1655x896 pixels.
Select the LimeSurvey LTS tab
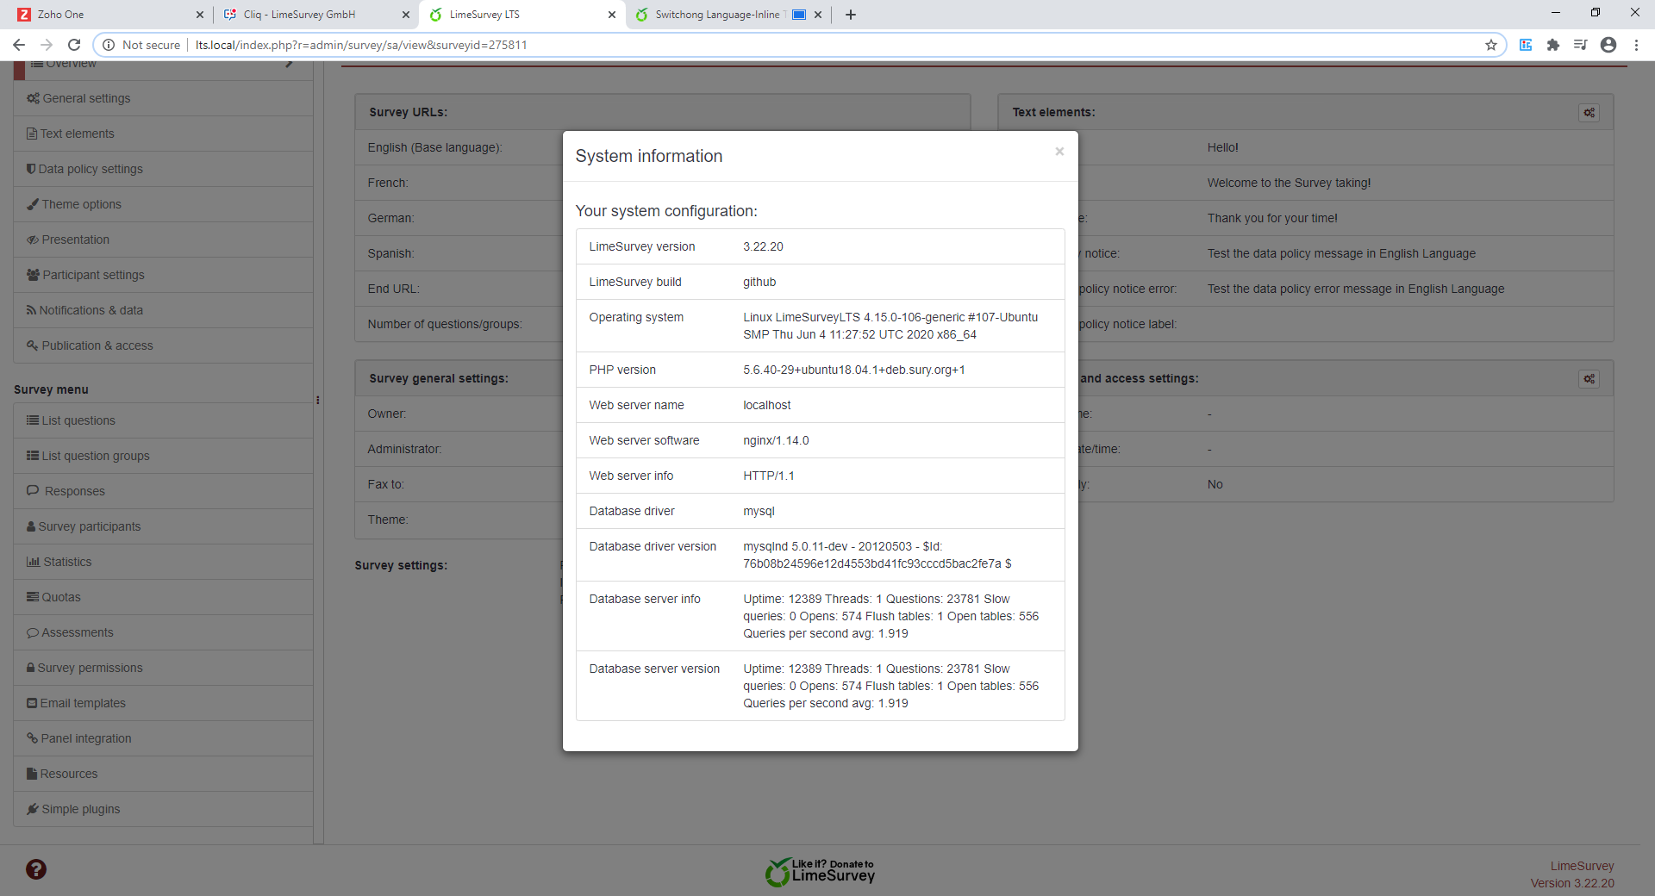coord(521,15)
